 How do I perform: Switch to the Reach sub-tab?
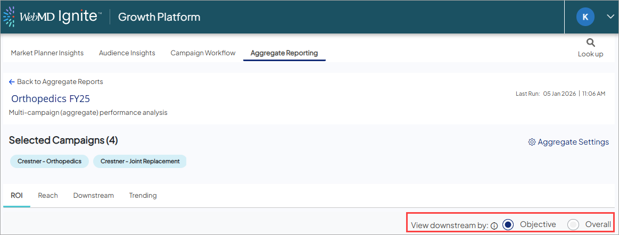point(48,195)
